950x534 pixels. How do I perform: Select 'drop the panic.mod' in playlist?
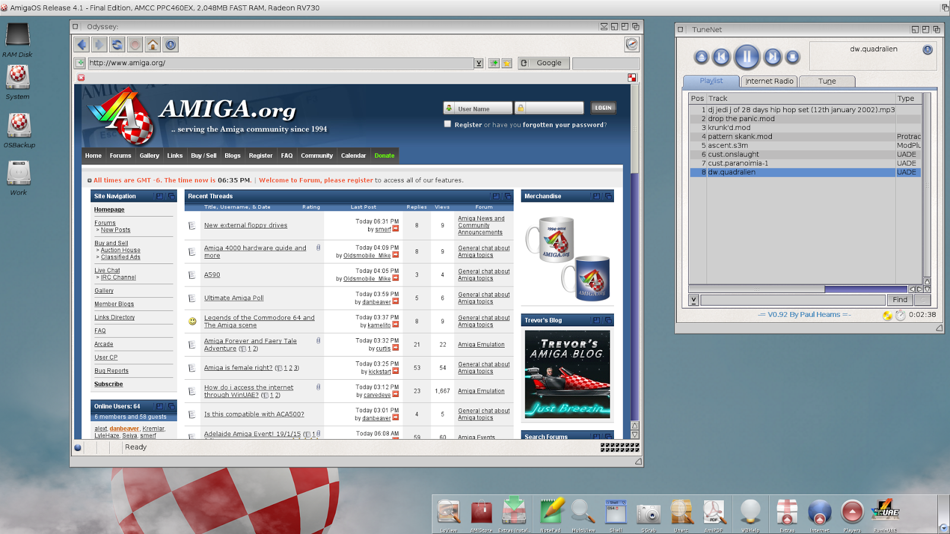805,119
